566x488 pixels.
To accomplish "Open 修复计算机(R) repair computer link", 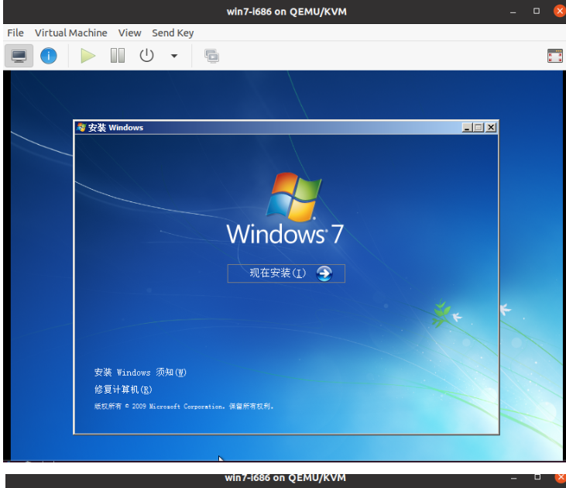I will coord(123,390).
